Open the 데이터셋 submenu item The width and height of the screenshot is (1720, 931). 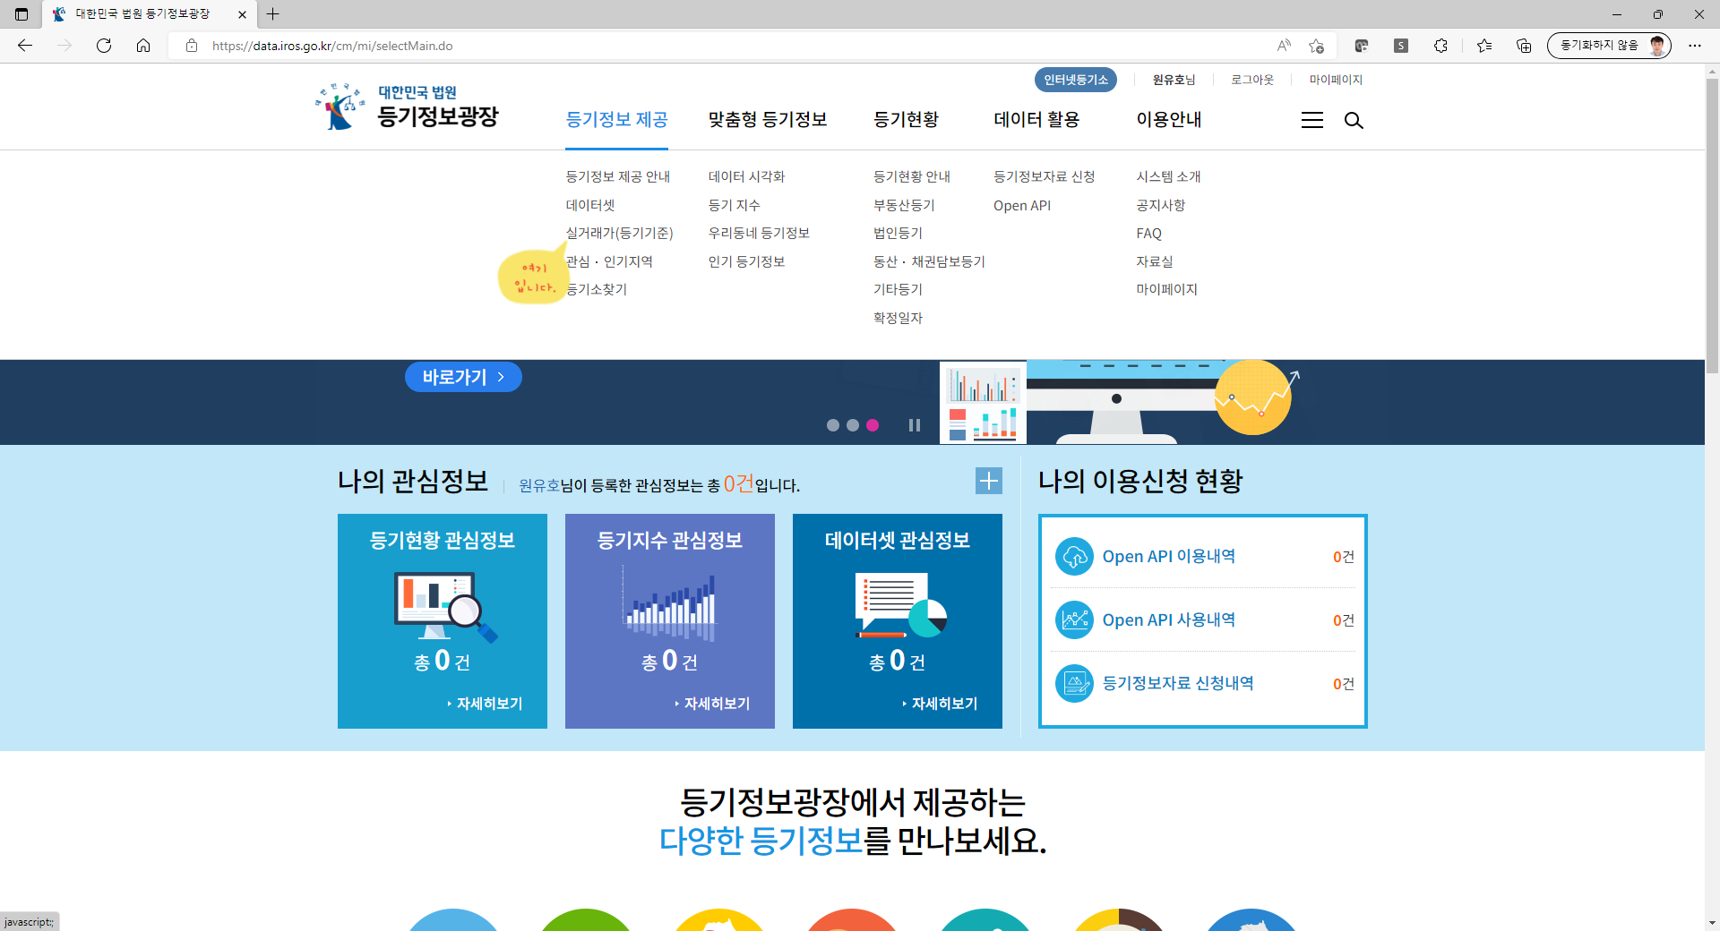[x=590, y=205]
